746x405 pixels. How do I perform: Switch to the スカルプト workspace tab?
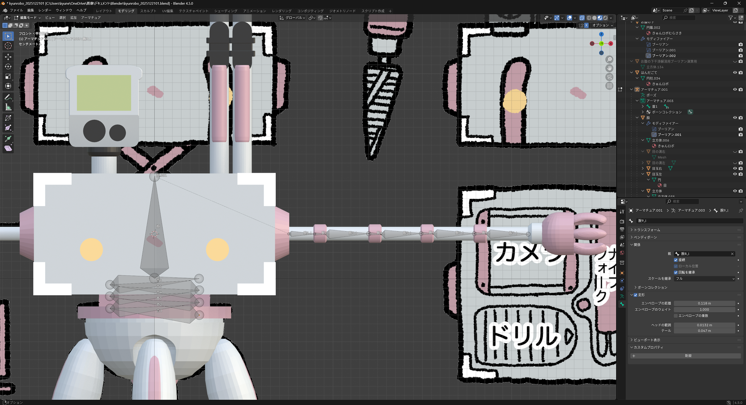(x=148, y=11)
